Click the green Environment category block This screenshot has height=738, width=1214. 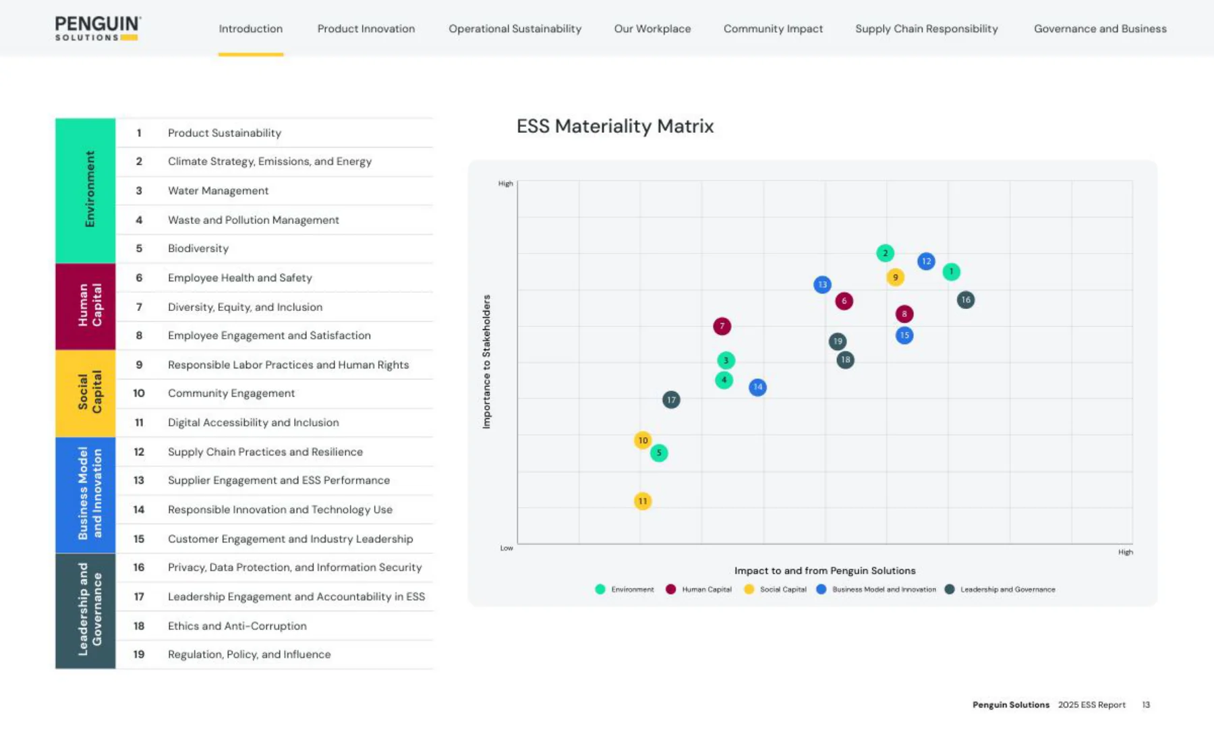(86, 190)
